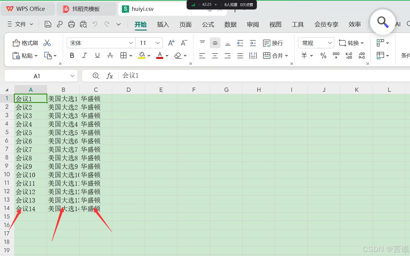Apply percent style format
Screen dimensions: 410x256
click(x=323, y=56)
